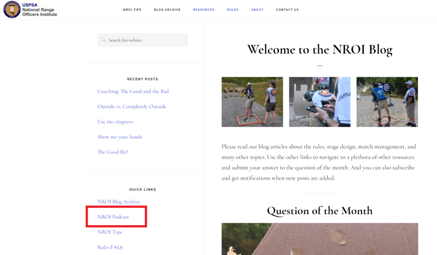
Task: Click the photo with Colt banner
Action: (387, 102)
